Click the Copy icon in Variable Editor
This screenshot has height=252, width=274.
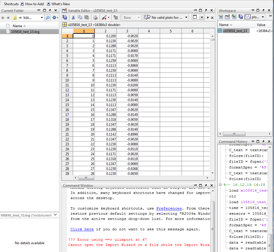pos(80,18)
